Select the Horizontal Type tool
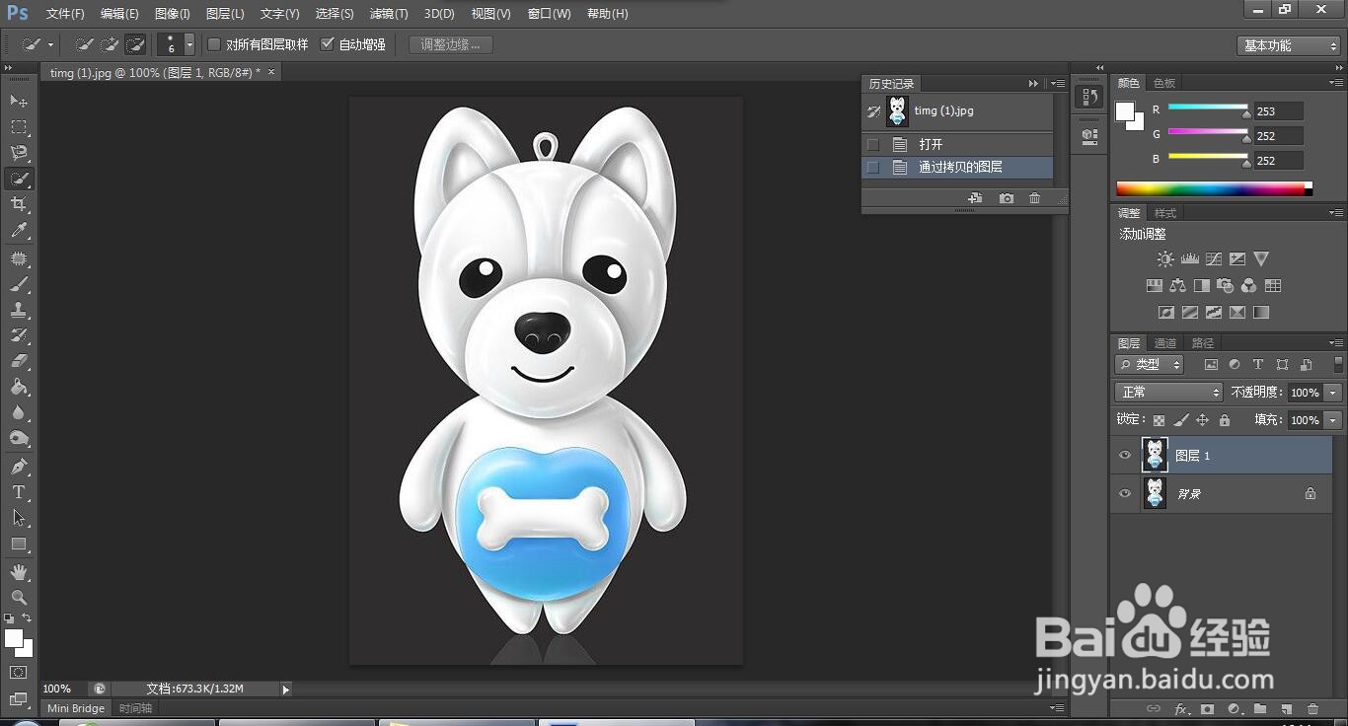1348x726 pixels. point(20,491)
